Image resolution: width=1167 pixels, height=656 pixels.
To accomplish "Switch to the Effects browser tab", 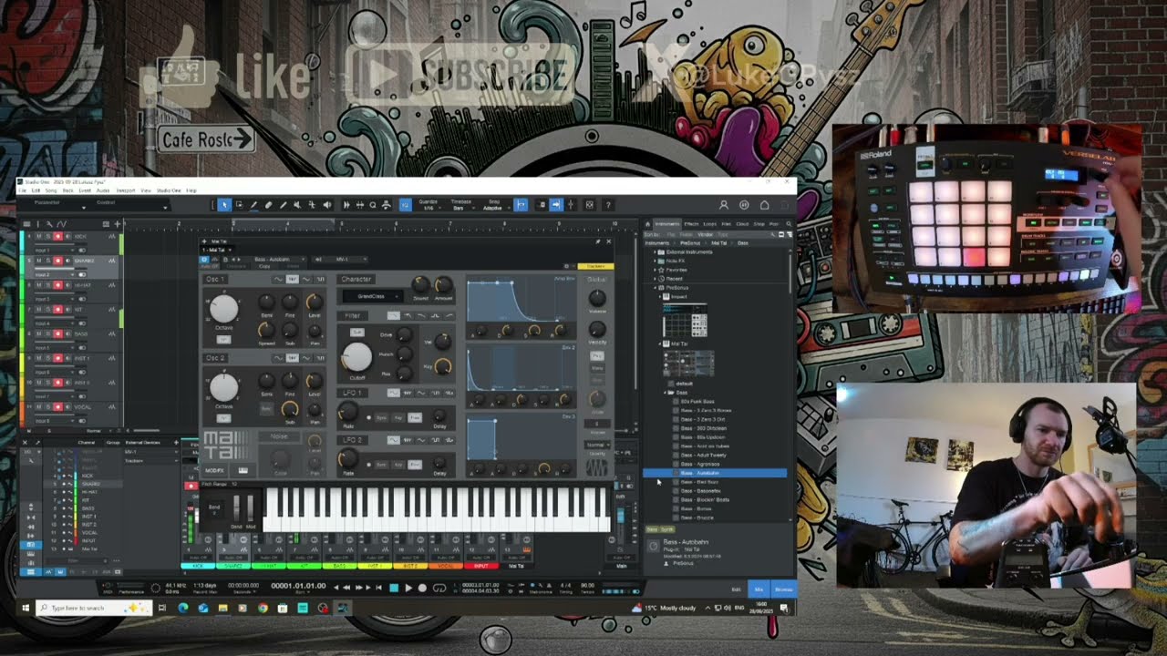I will 691,223.
